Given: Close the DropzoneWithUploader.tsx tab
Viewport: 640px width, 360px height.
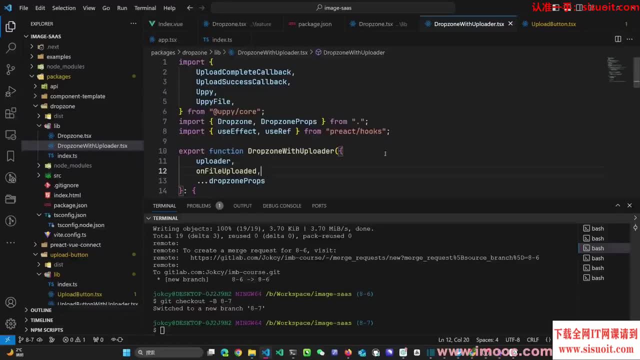Looking at the screenshot, I should click(x=510, y=23).
